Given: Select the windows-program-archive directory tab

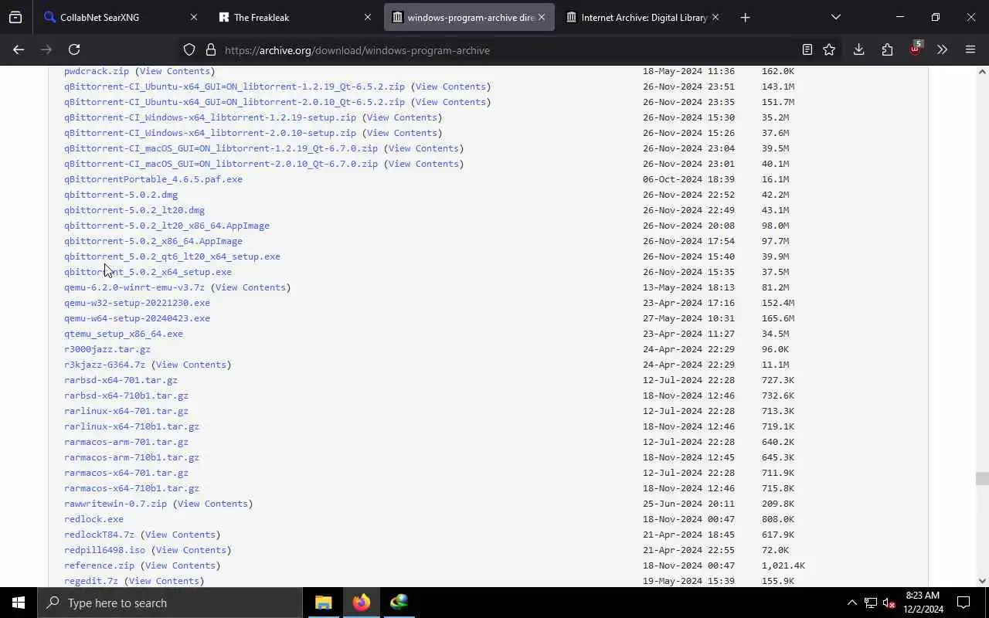Looking at the screenshot, I should [467, 17].
